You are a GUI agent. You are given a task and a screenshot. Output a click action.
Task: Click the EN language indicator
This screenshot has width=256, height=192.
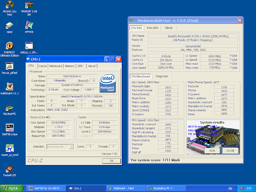pos(230,188)
